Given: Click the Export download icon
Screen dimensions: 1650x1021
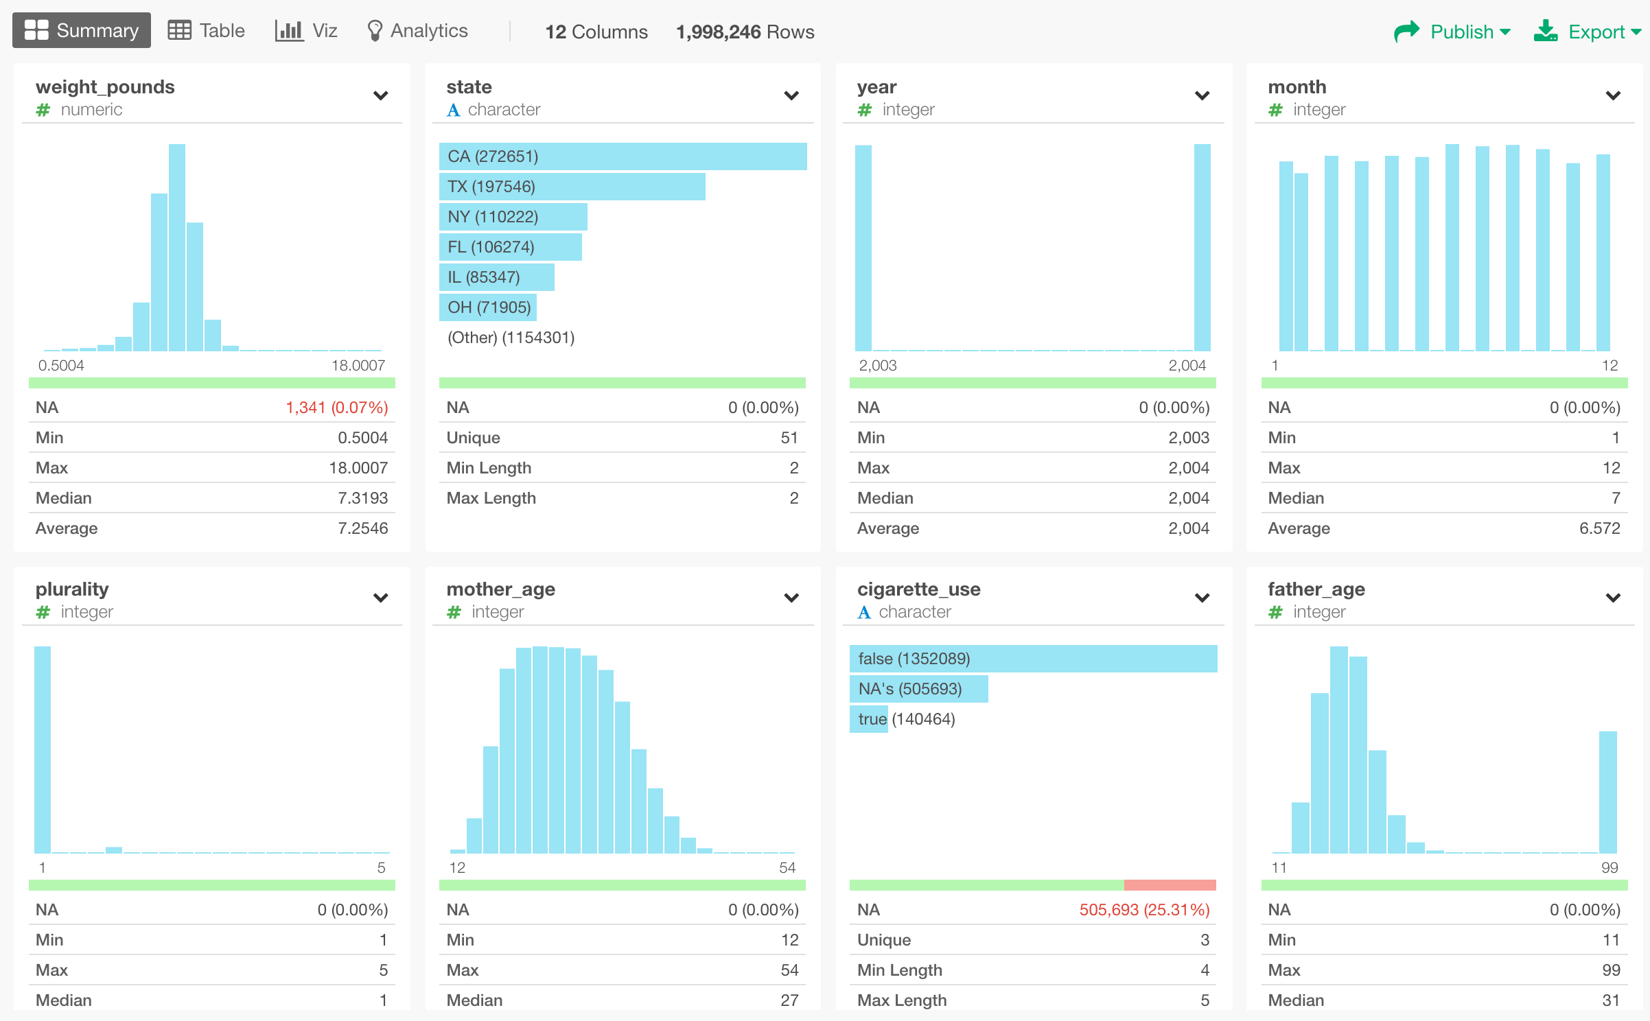Looking at the screenshot, I should point(1546,31).
